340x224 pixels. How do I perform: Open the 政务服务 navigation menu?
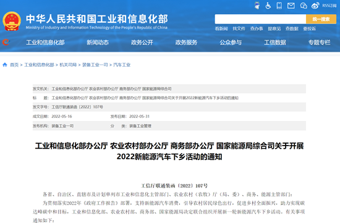186,43
